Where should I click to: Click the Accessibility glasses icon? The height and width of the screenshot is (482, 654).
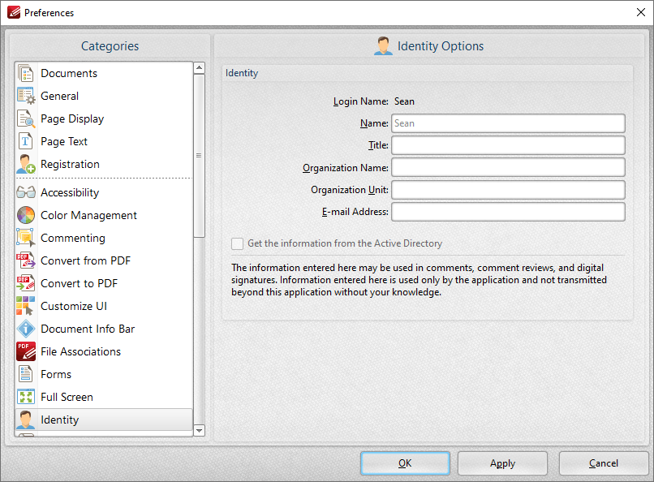coord(26,192)
